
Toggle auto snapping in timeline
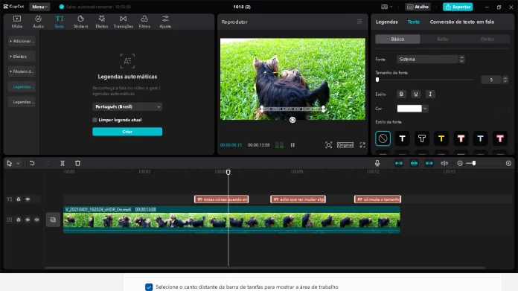414,163
